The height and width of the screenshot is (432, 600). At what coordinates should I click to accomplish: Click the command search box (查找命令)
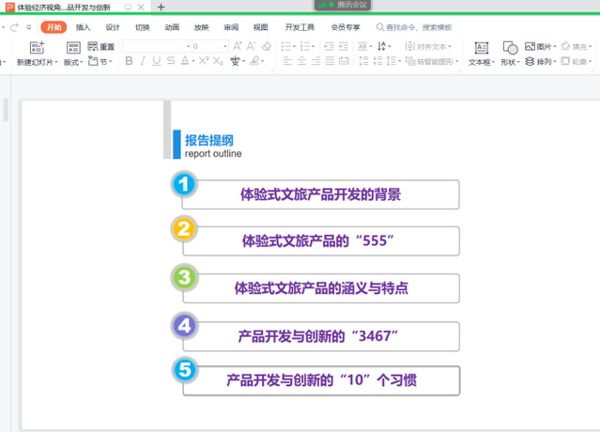tap(418, 27)
